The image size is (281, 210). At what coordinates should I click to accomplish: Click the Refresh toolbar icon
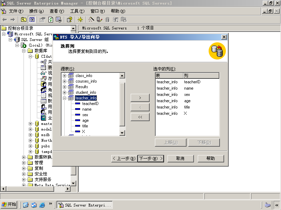(x=51, y=20)
